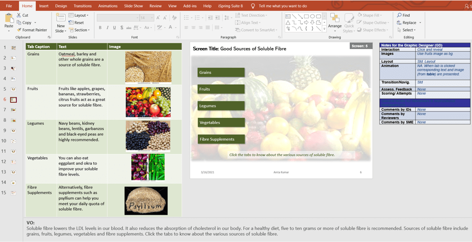Click the Legumes tab button on slide
Viewport: 472px width, 242px height.
pyautogui.click(x=221, y=106)
